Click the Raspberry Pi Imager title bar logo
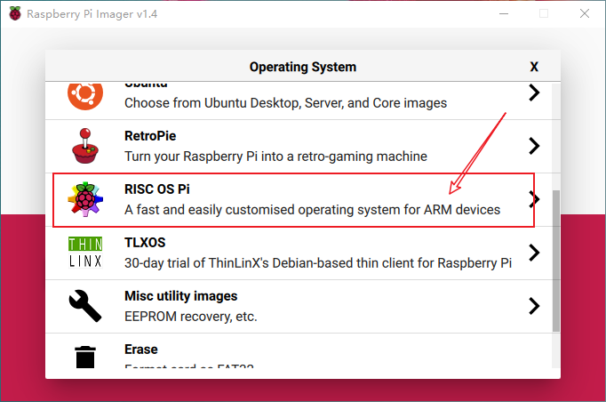This screenshot has width=606, height=402. click(x=15, y=14)
